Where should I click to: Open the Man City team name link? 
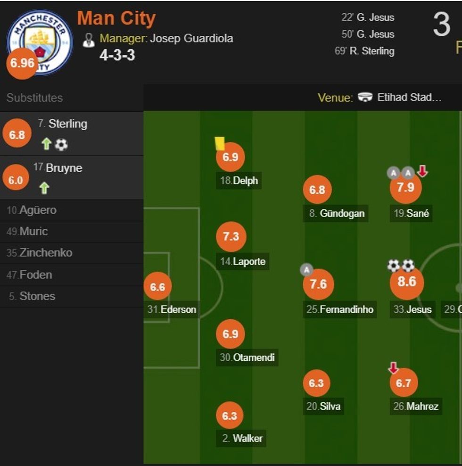pyautogui.click(x=116, y=18)
